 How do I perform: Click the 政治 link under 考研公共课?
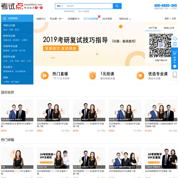pyautogui.click(x=5, y=30)
